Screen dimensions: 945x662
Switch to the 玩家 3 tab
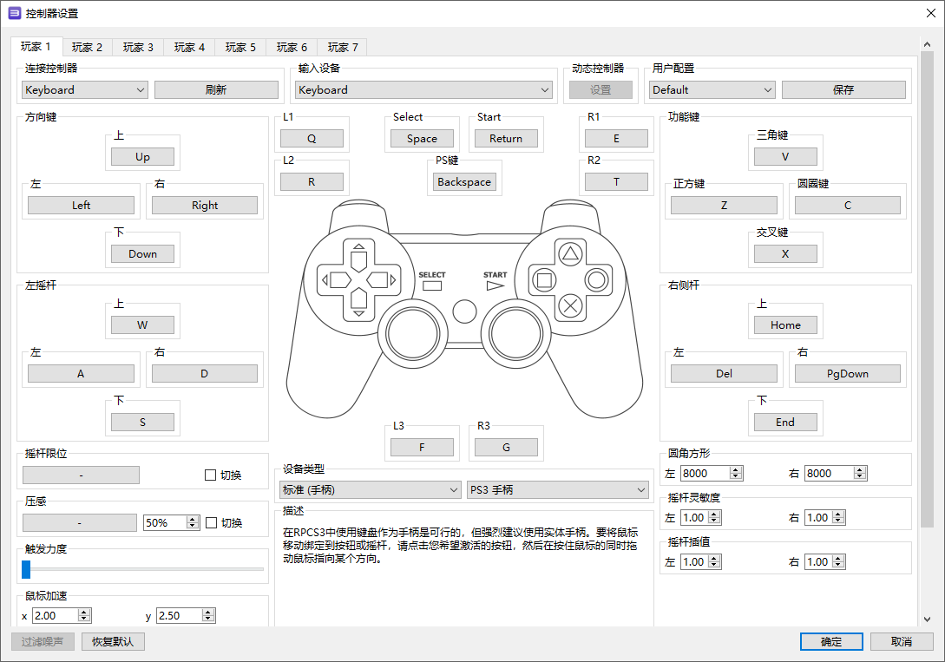click(138, 47)
